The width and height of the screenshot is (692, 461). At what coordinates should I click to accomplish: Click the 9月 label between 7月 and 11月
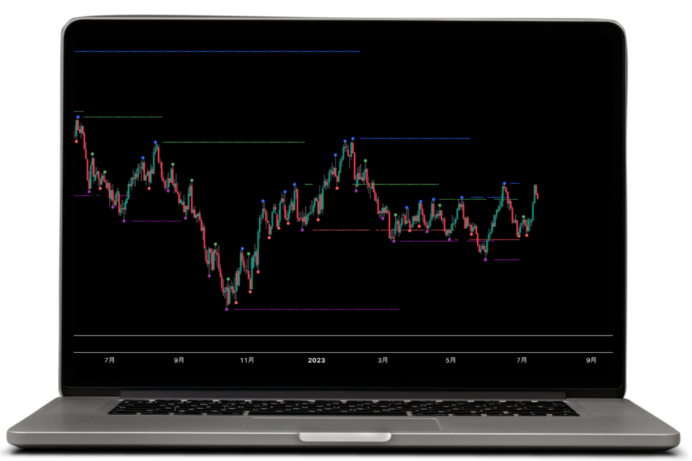point(179,360)
